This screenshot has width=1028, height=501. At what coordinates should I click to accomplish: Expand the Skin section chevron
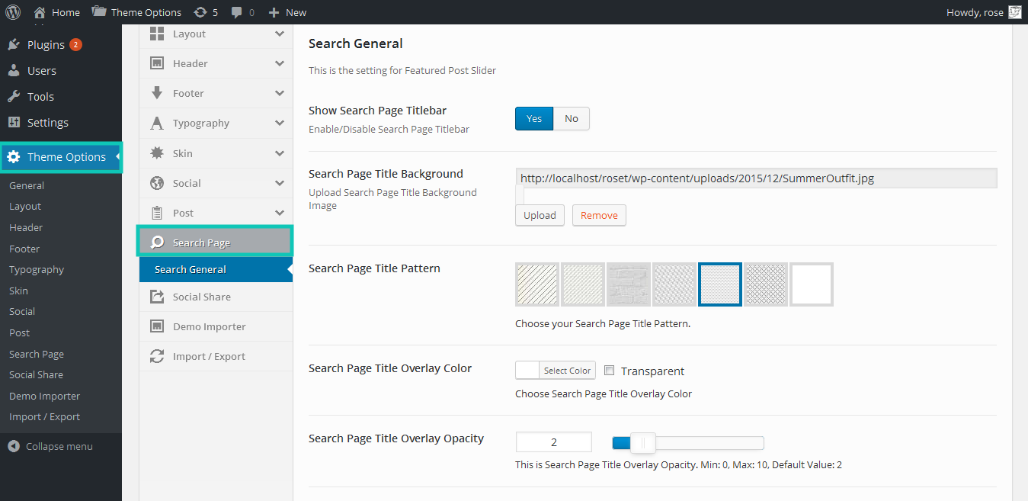click(x=280, y=153)
